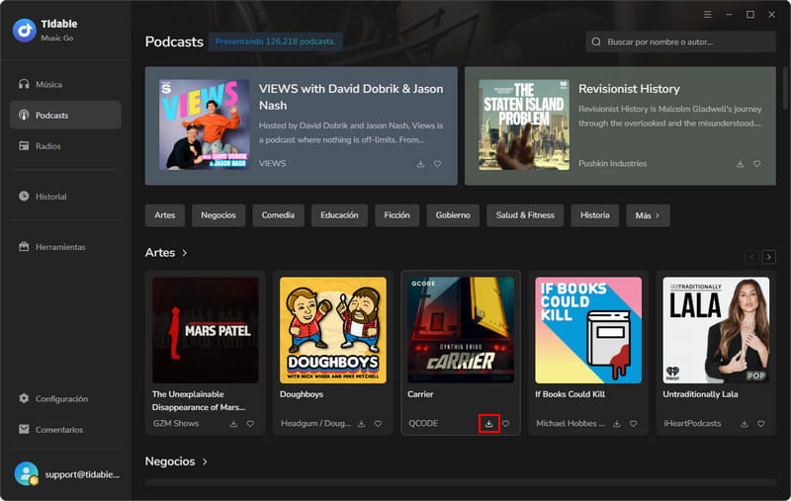Click the Herramientas toolbox icon
The image size is (791, 501).
point(24,246)
